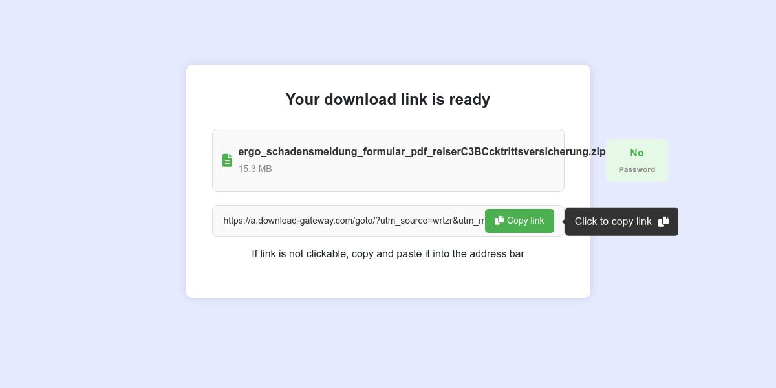The width and height of the screenshot is (776, 388).
Task: Click the ergo_schadensmeldung zip filename
Action: tap(422, 152)
